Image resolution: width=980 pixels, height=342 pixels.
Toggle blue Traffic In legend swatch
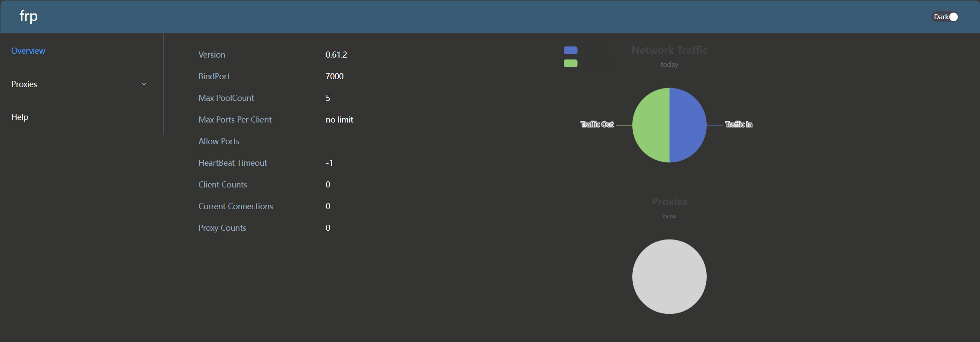pos(570,50)
